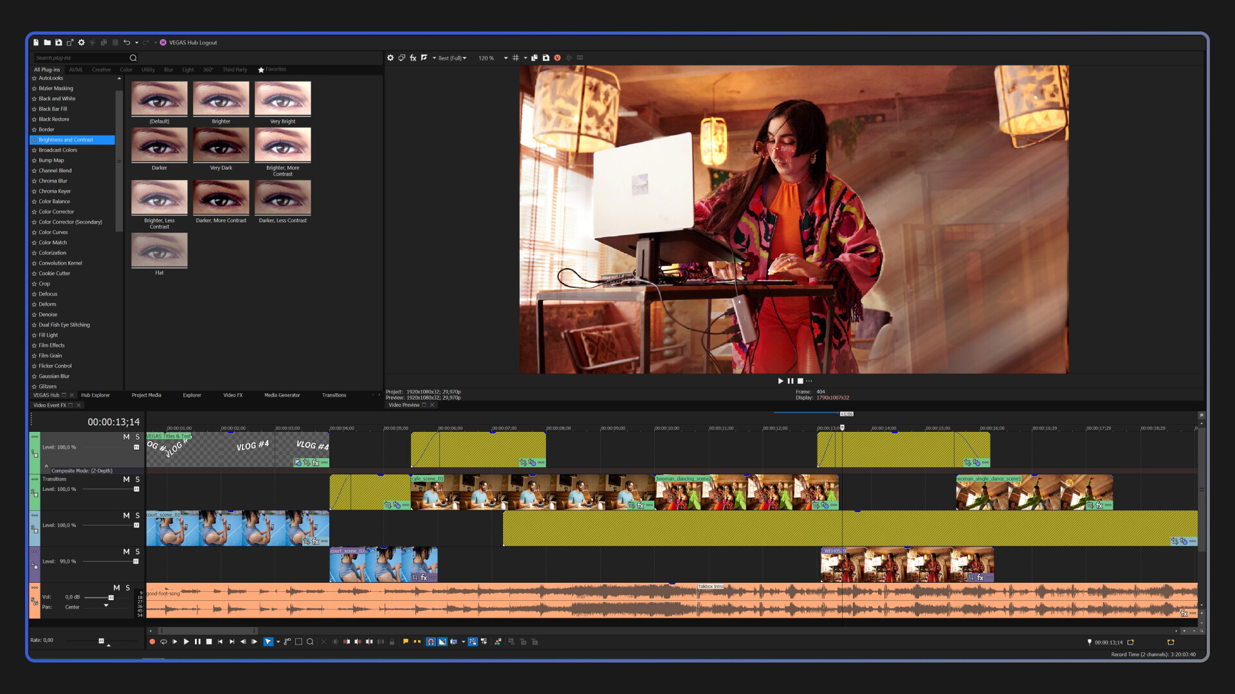Open the 120% zoom level dropdown

(506, 58)
